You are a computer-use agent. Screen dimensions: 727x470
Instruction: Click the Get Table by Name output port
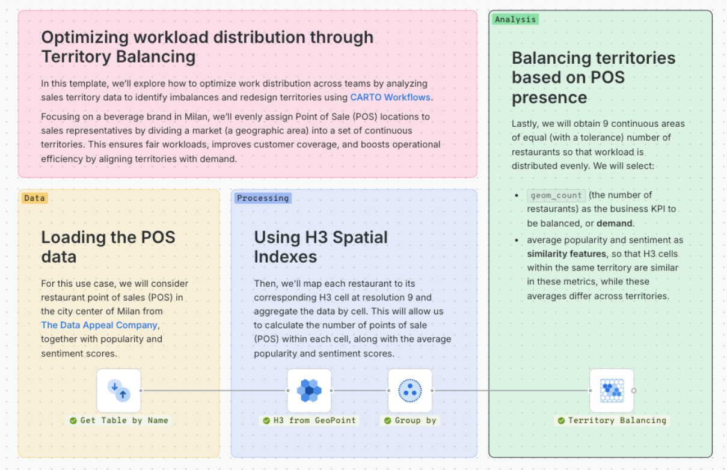coord(141,391)
